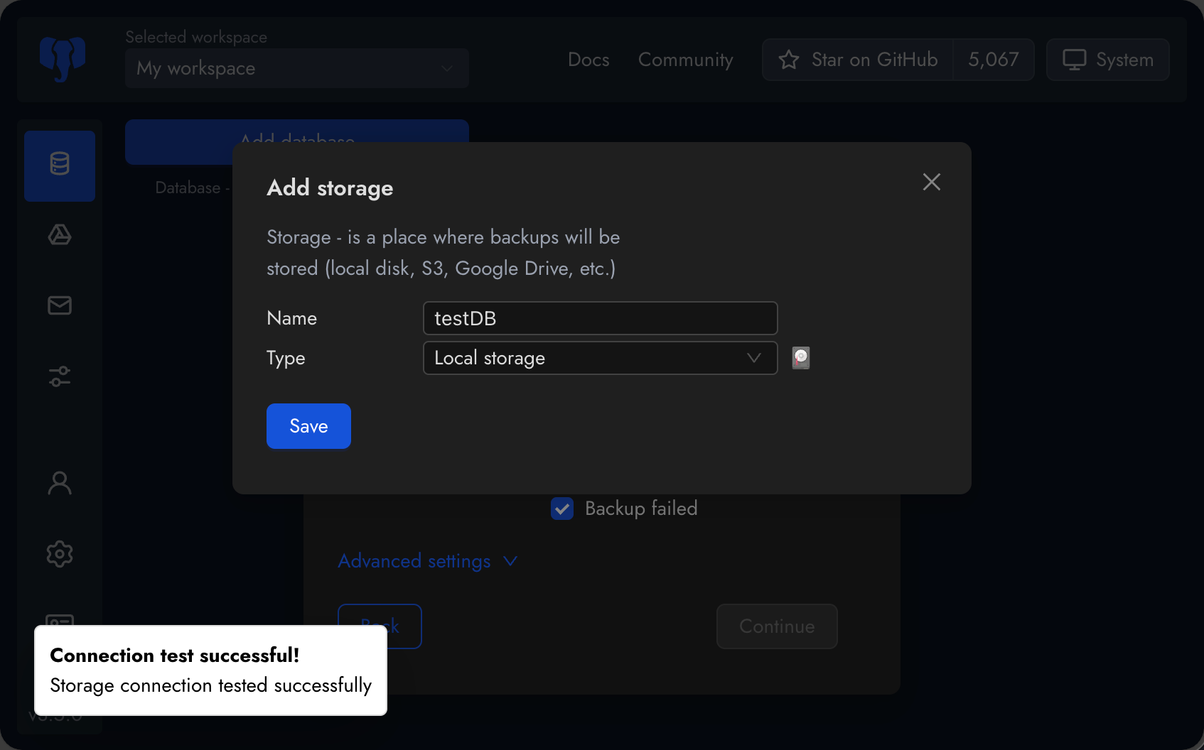Open the Docs link in header
Viewport: 1204px width, 750px height.
click(x=588, y=60)
